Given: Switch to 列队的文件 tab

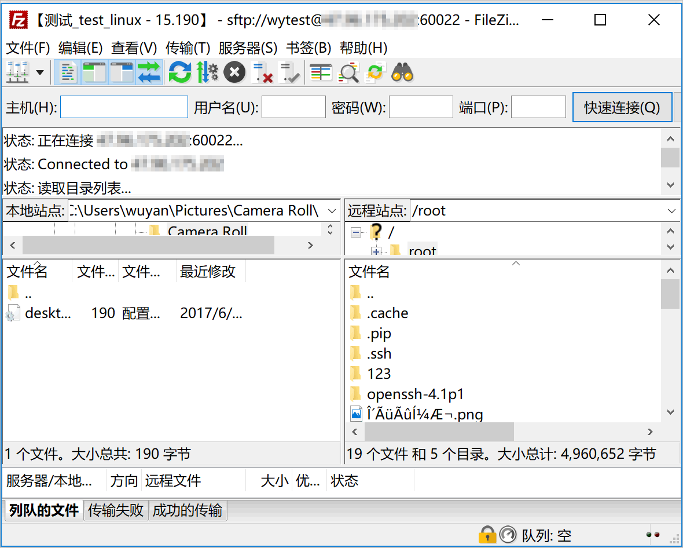Looking at the screenshot, I should coord(43,510).
